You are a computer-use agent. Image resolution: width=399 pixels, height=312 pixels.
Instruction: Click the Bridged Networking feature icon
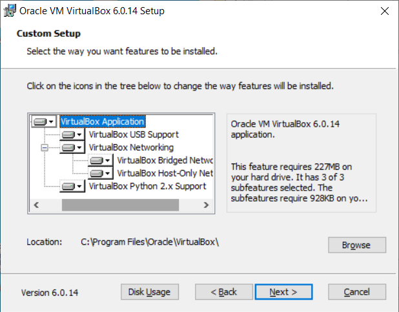(101, 160)
